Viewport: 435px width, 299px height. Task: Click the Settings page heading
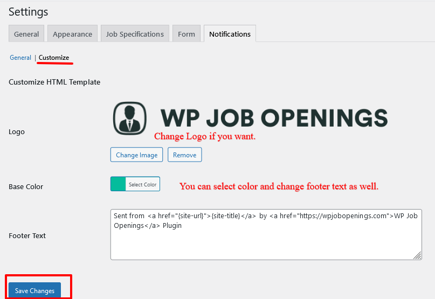[28, 12]
